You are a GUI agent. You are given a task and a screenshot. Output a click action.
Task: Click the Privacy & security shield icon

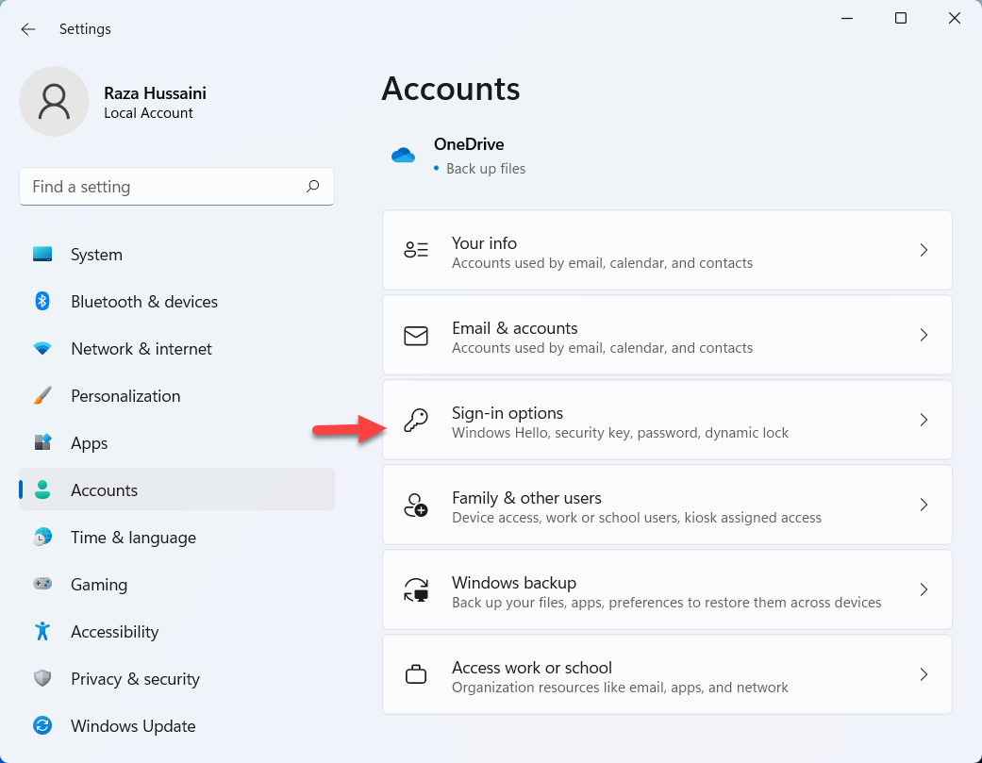(42, 679)
